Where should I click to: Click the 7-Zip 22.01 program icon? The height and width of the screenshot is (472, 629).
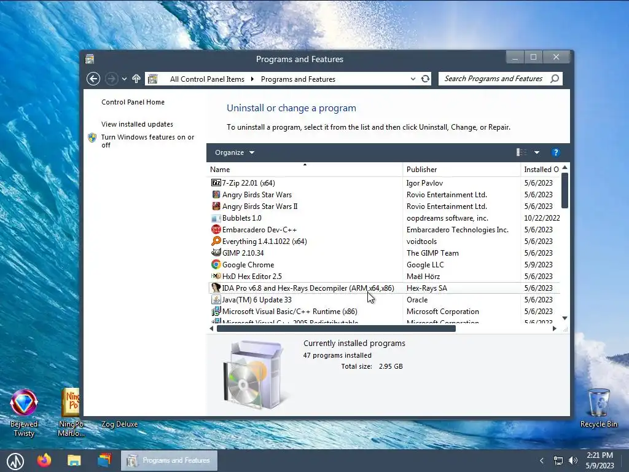(216, 183)
